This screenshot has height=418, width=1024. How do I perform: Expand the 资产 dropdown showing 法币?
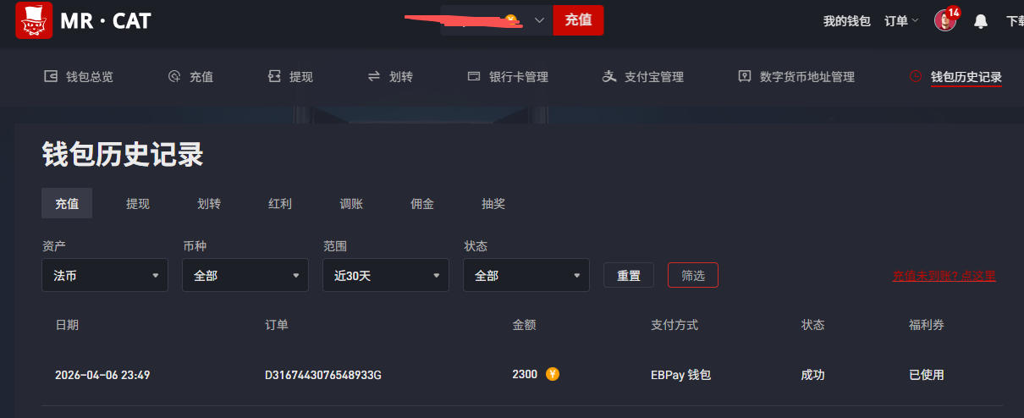[105, 275]
